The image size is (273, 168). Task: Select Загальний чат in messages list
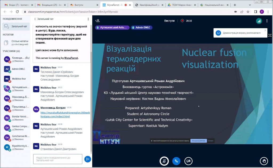coord(16,27)
